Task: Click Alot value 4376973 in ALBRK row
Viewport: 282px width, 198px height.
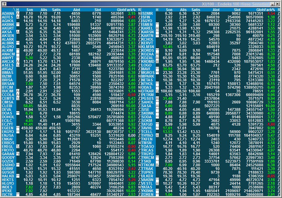Action: tap(73, 43)
